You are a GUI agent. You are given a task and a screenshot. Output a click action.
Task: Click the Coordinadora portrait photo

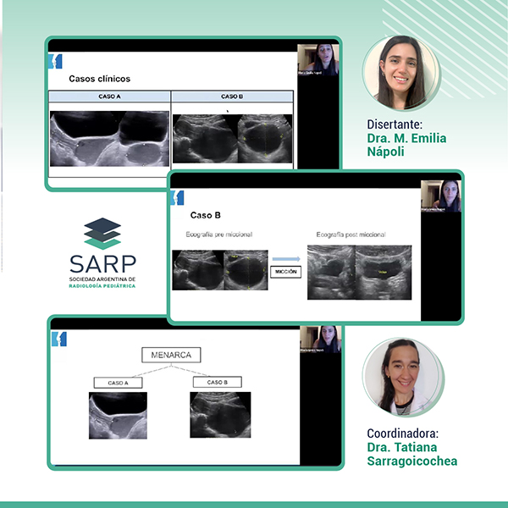click(x=403, y=377)
